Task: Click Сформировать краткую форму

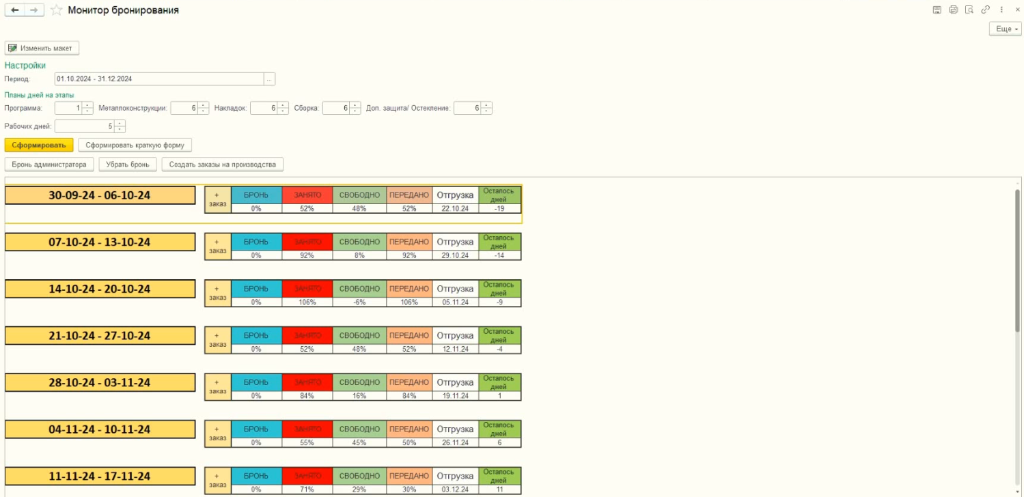Action: [x=135, y=145]
